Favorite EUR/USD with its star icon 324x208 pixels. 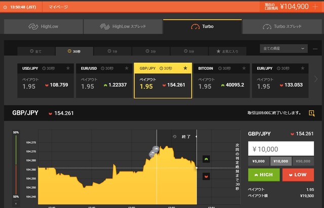click(x=127, y=68)
